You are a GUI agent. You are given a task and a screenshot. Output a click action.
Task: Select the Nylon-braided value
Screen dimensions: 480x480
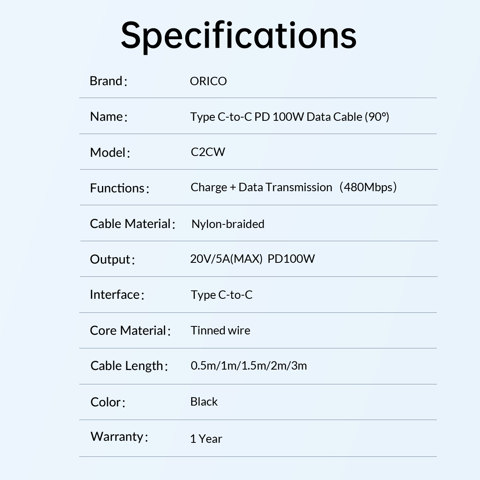[x=228, y=224]
